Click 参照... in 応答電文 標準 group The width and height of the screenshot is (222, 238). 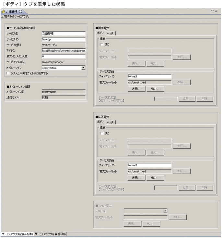[182, 146]
